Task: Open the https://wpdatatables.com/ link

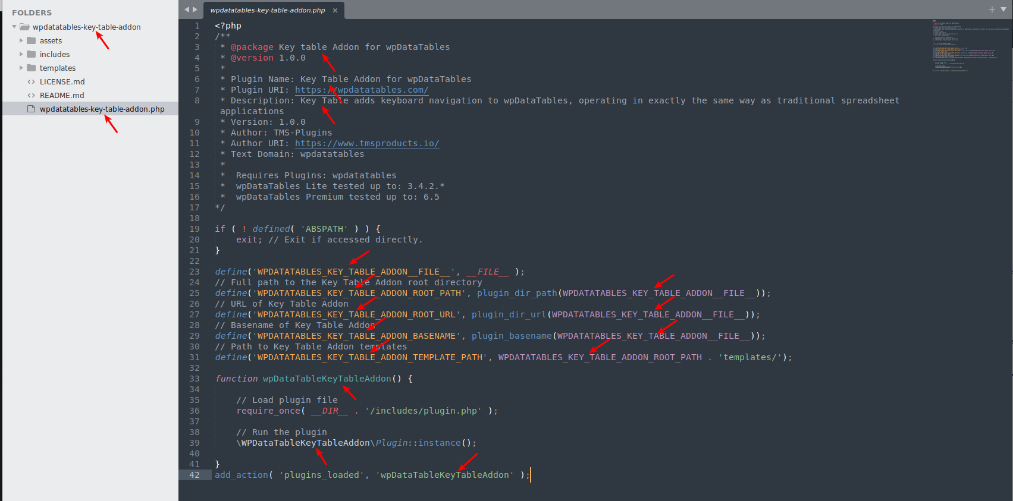Action: click(362, 90)
